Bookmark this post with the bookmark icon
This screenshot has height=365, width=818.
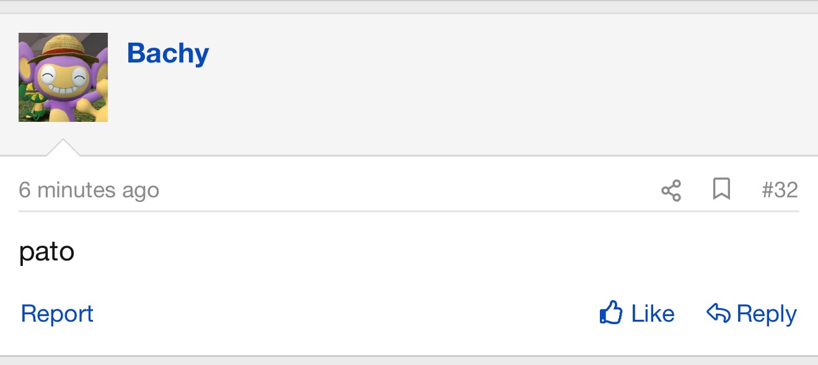pyautogui.click(x=721, y=189)
